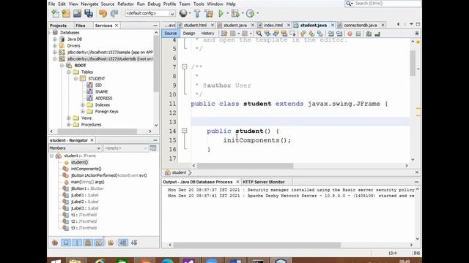Switch to Design view
This screenshot has height=263, width=469.
(x=189, y=34)
